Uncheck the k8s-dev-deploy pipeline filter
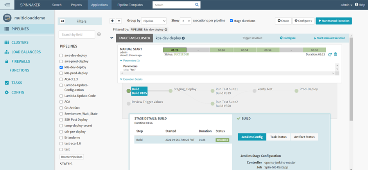The height and width of the screenshot is (170, 368). tap(61, 67)
